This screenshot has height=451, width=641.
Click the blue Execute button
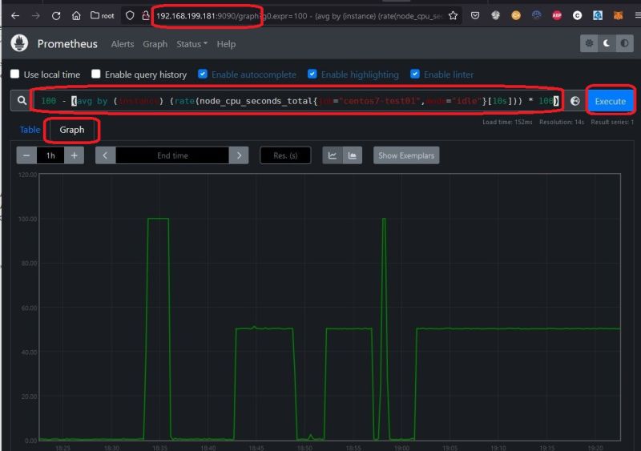tap(610, 101)
